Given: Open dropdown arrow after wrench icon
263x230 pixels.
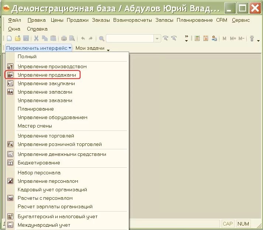Looking at the screenshot, I should pos(259,41).
